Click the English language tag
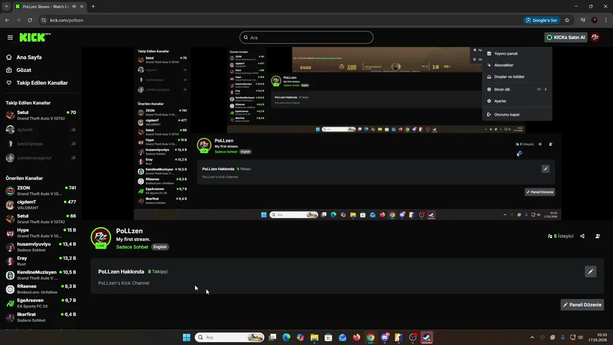 160,247
